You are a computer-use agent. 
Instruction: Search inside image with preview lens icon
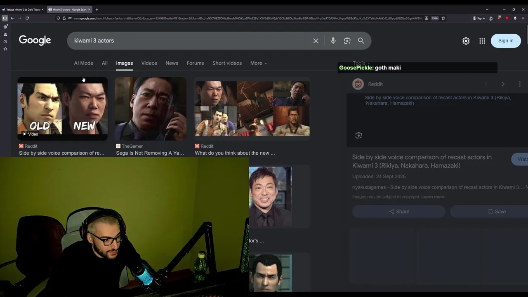358,135
